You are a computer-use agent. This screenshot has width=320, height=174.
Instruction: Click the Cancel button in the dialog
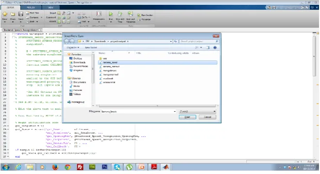(207, 117)
